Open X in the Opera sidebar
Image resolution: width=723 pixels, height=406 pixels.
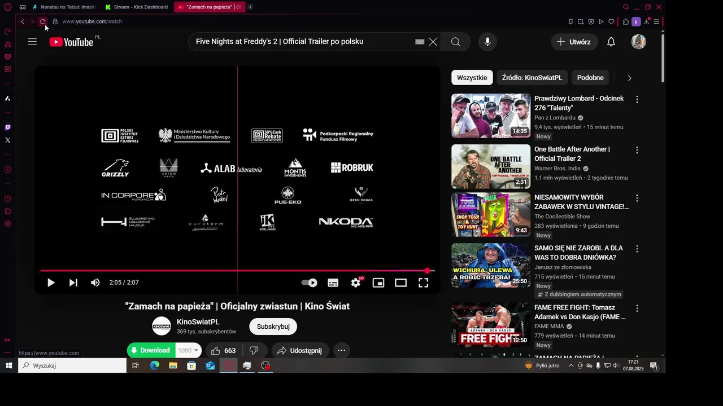point(7,140)
